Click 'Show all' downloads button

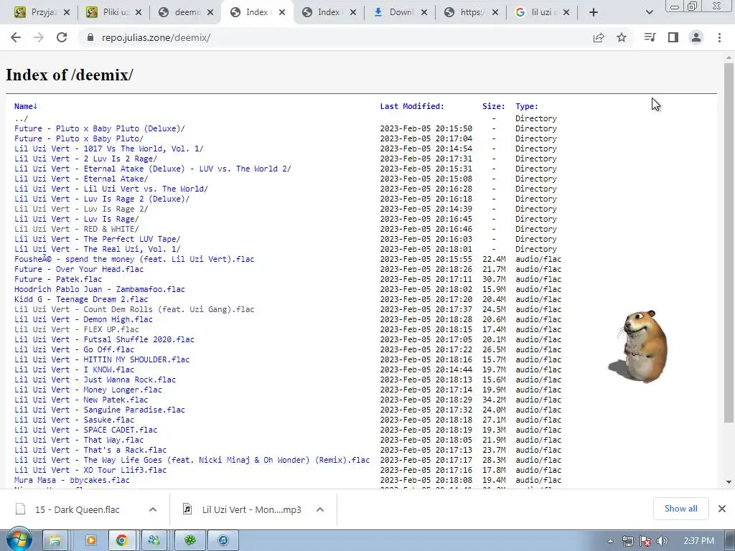click(x=680, y=509)
